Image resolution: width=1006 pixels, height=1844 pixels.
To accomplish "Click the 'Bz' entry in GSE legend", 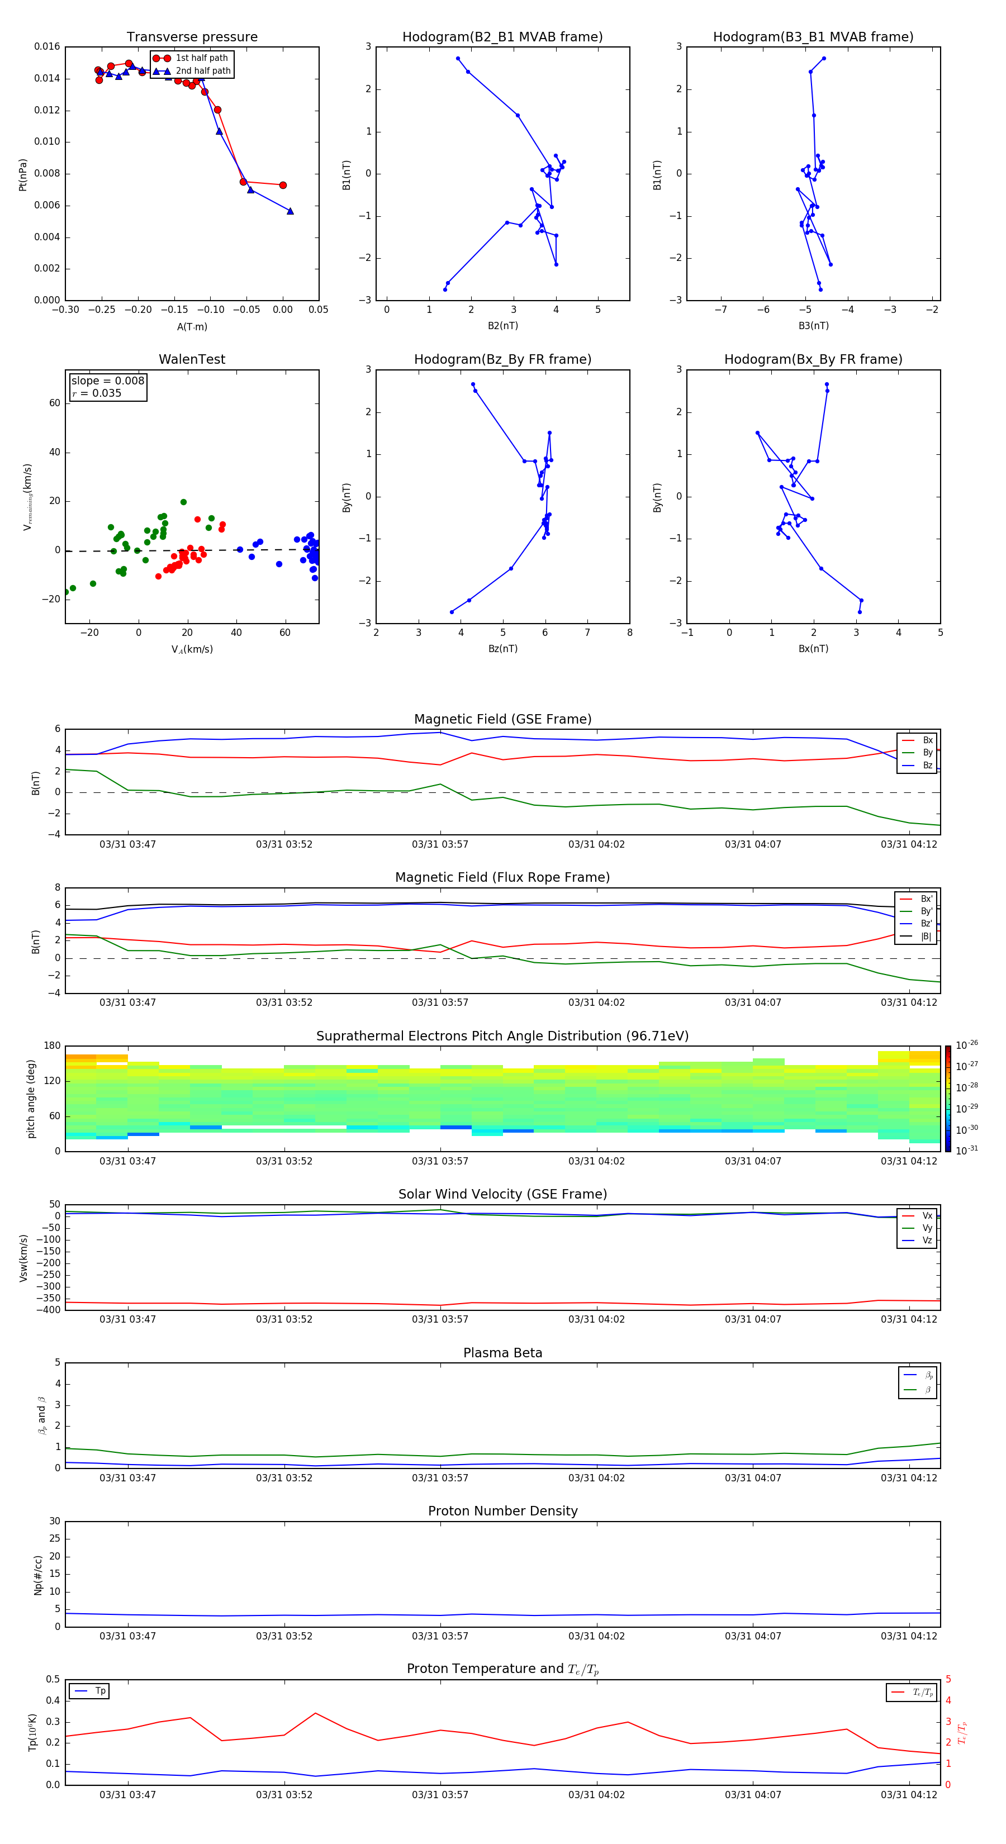I will pos(918,765).
